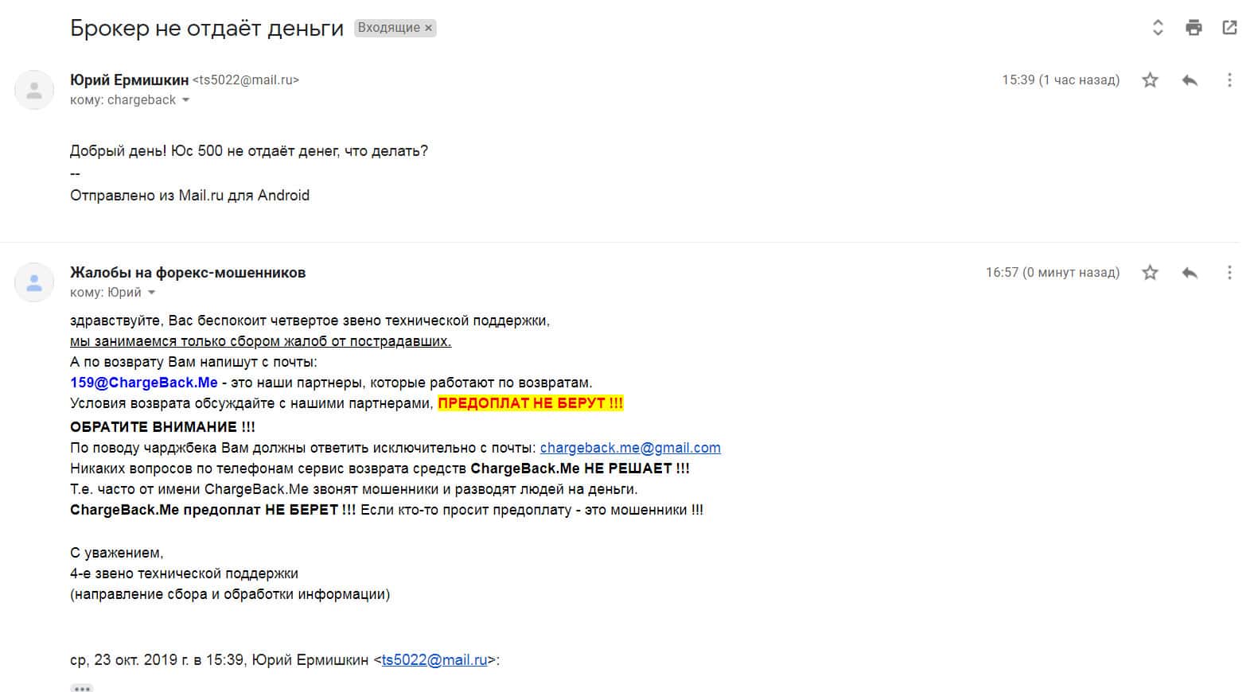Expand or collapse all messages

pos(1158,28)
